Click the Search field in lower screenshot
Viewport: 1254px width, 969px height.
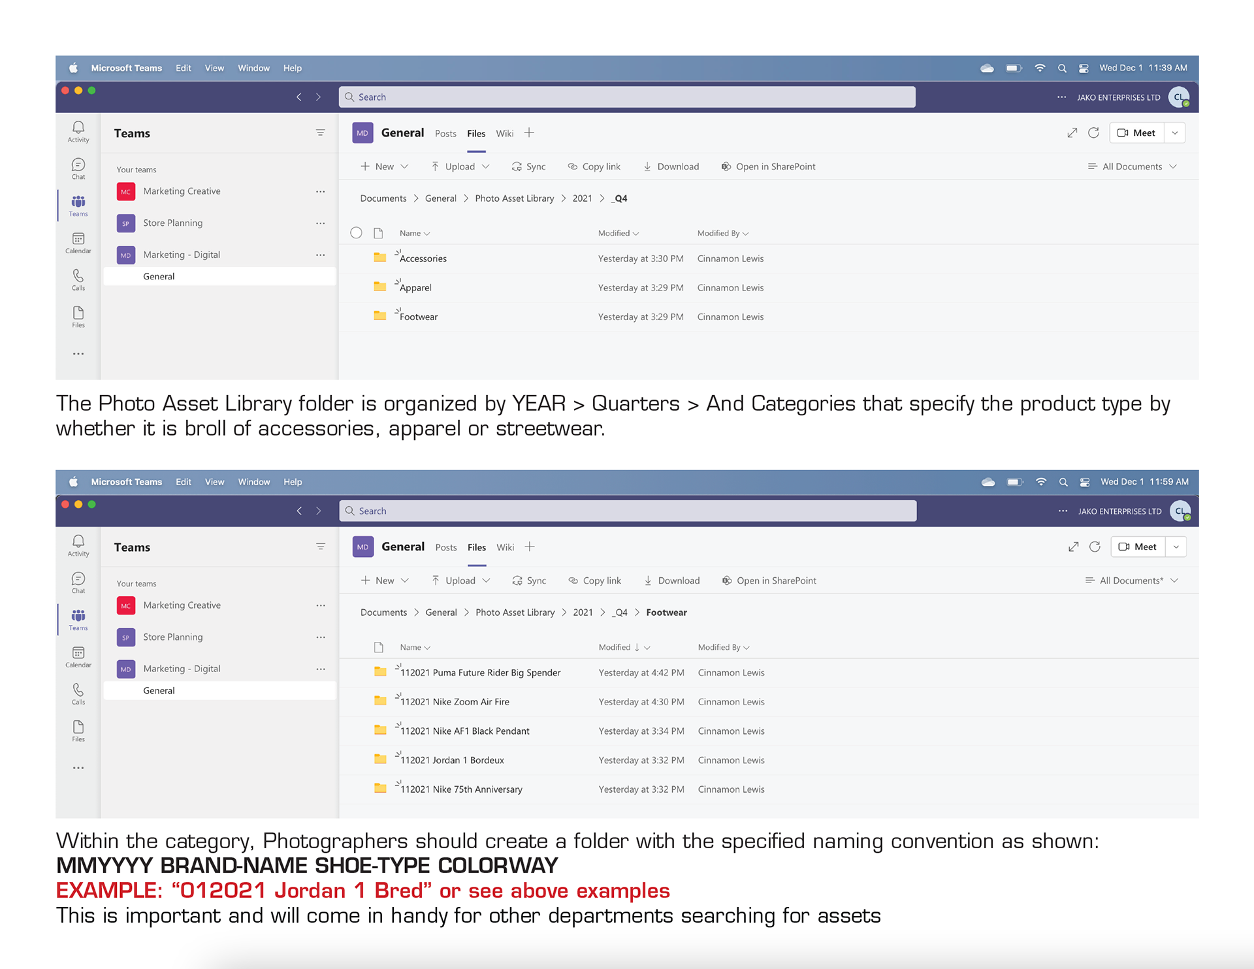click(x=628, y=511)
